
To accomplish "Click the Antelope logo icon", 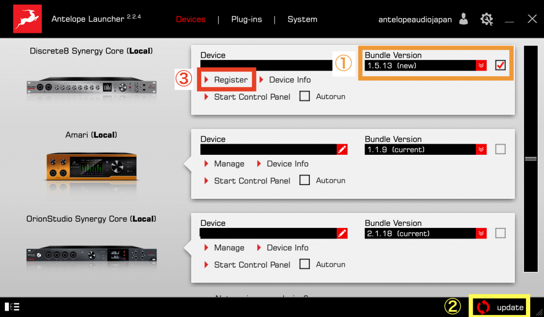I will click(28, 19).
